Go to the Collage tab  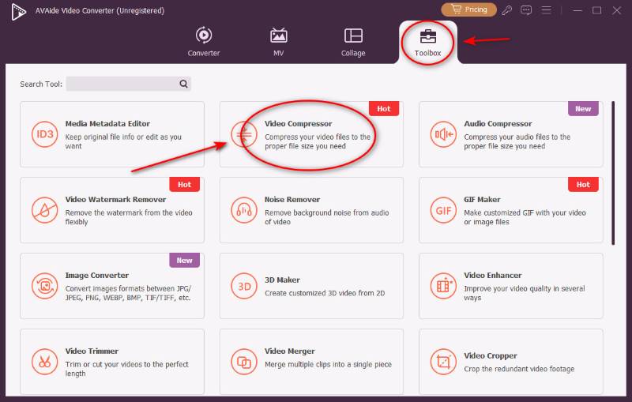pyautogui.click(x=353, y=43)
